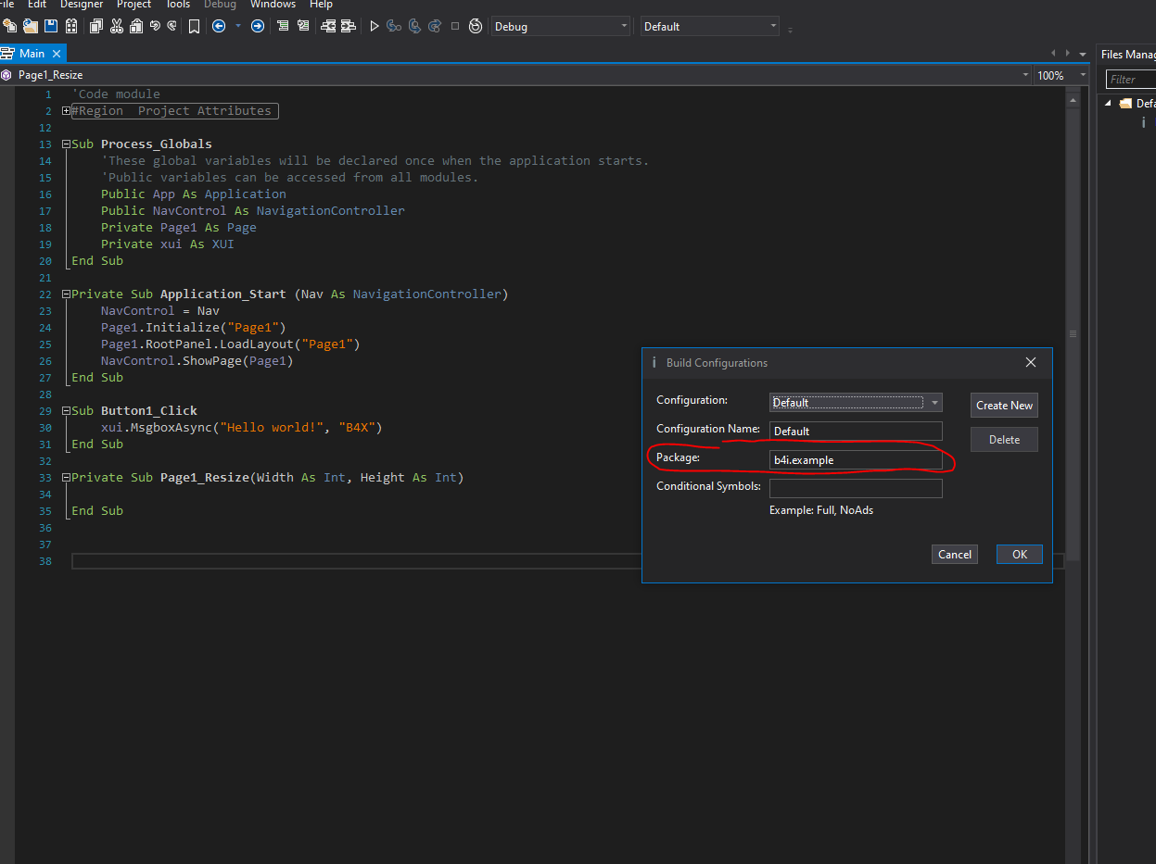Viewport: 1156px width, 864px height.
Task: Click the Navigate Backward arrow icon
Action: coord(219,26)
